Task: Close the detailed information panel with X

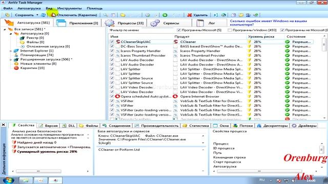Action: click(4, 125)
